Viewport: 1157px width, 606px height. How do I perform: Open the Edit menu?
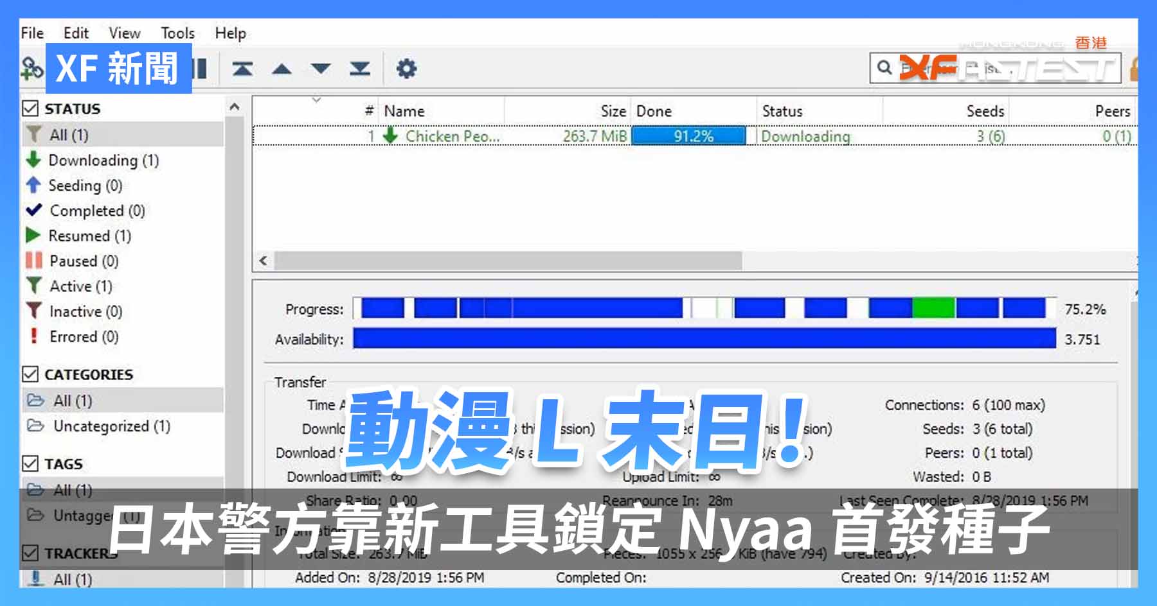pyautogui.click(x=76, y=33)
